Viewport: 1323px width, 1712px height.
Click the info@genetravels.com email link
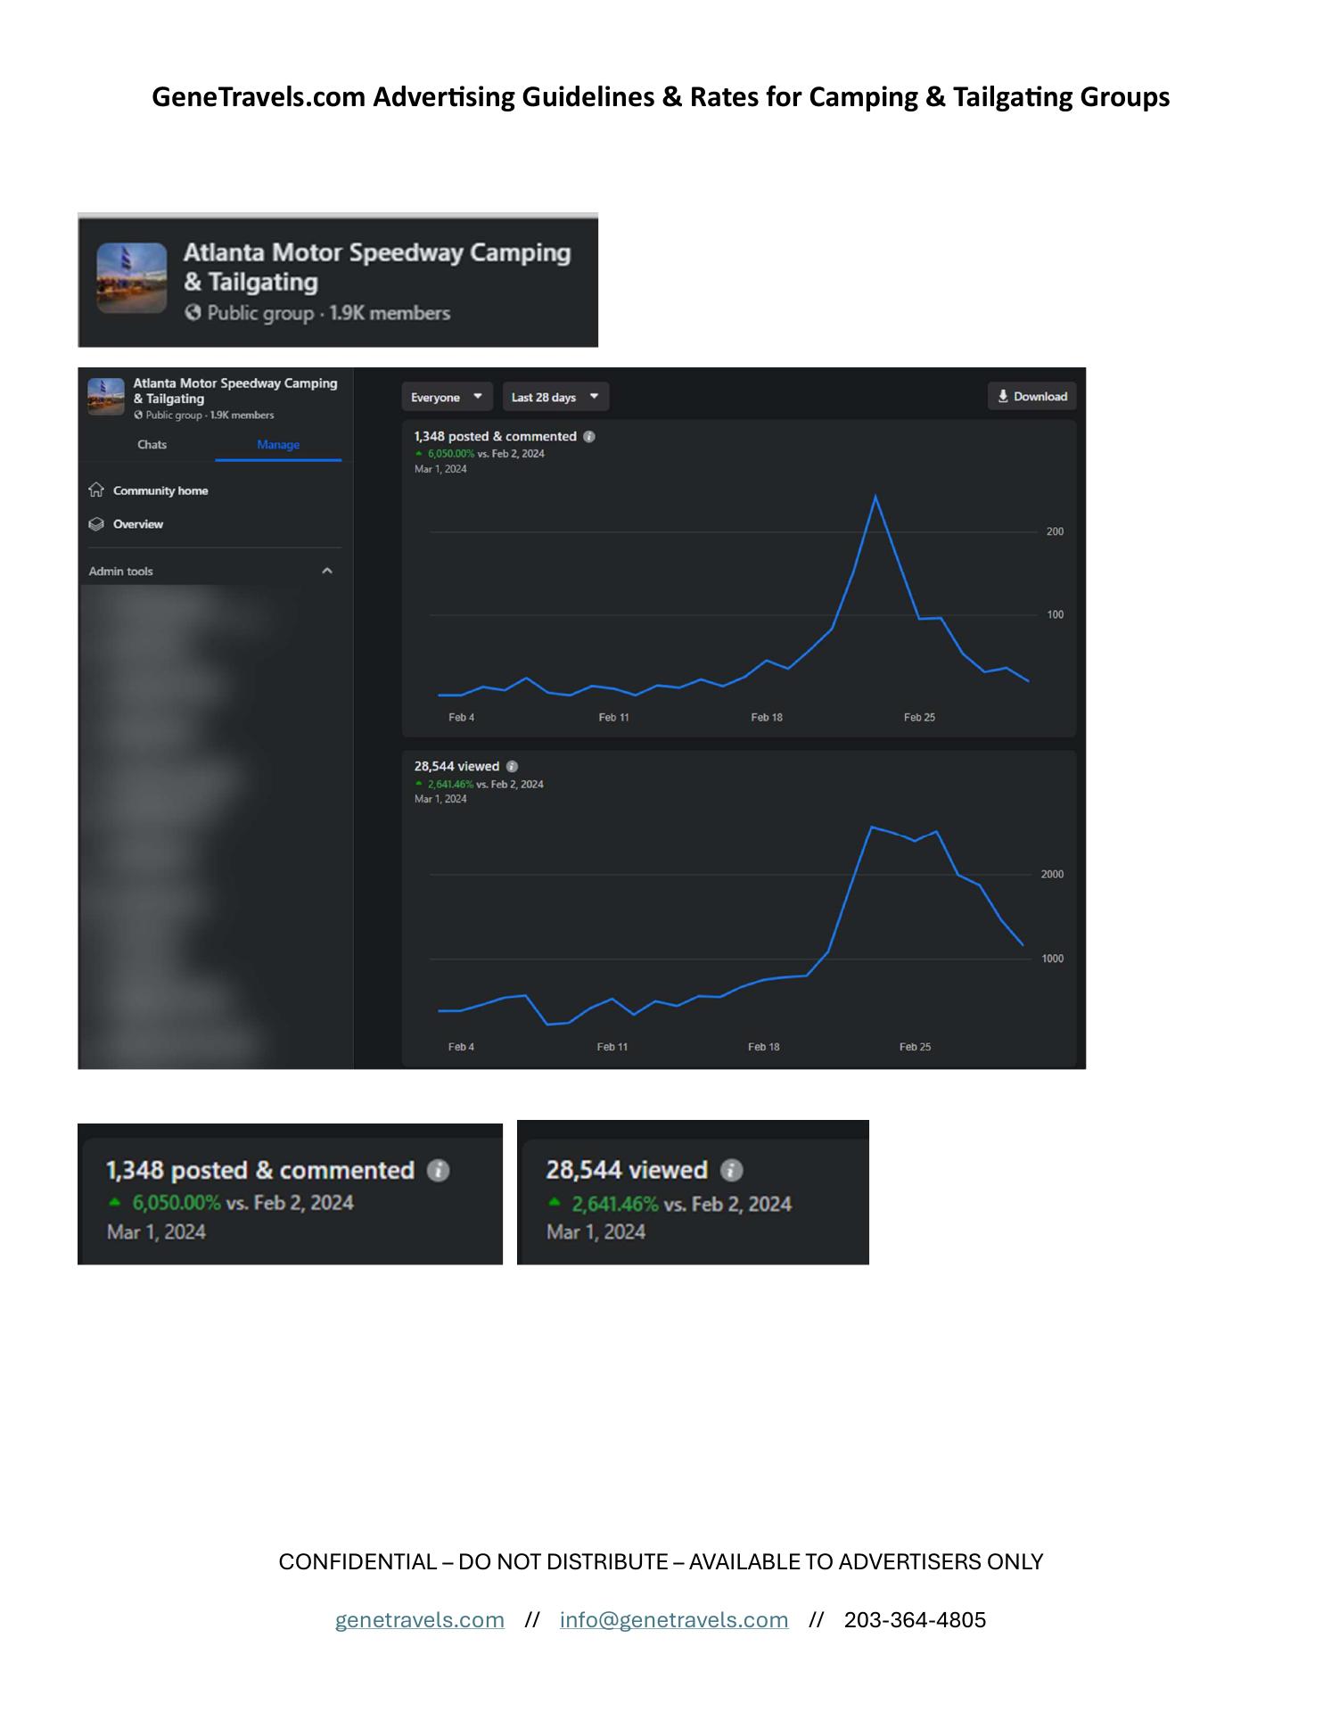(x=673, y=1620)
